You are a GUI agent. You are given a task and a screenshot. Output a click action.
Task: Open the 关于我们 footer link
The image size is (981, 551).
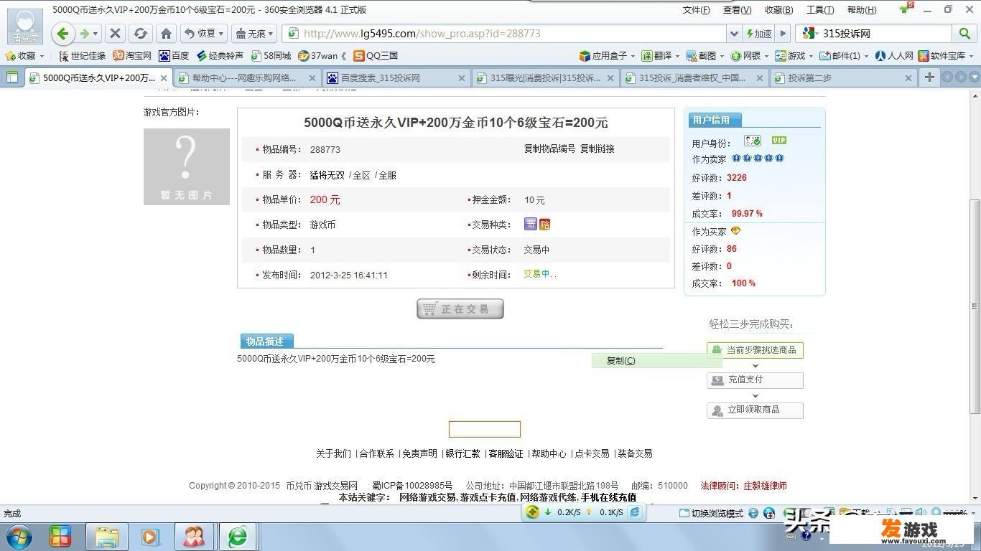coord(334,453)
